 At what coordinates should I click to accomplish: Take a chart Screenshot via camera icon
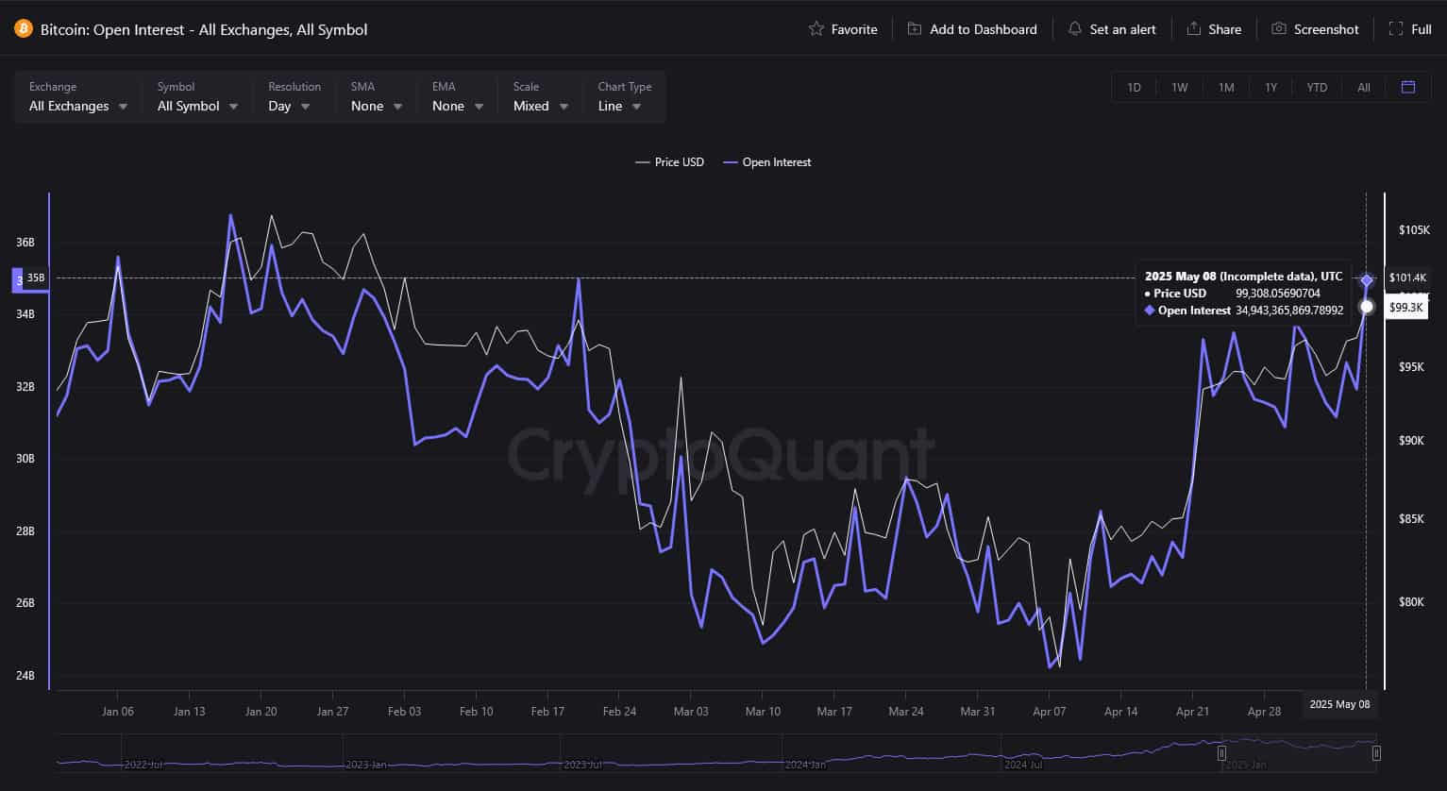(x=1280, y=29)
